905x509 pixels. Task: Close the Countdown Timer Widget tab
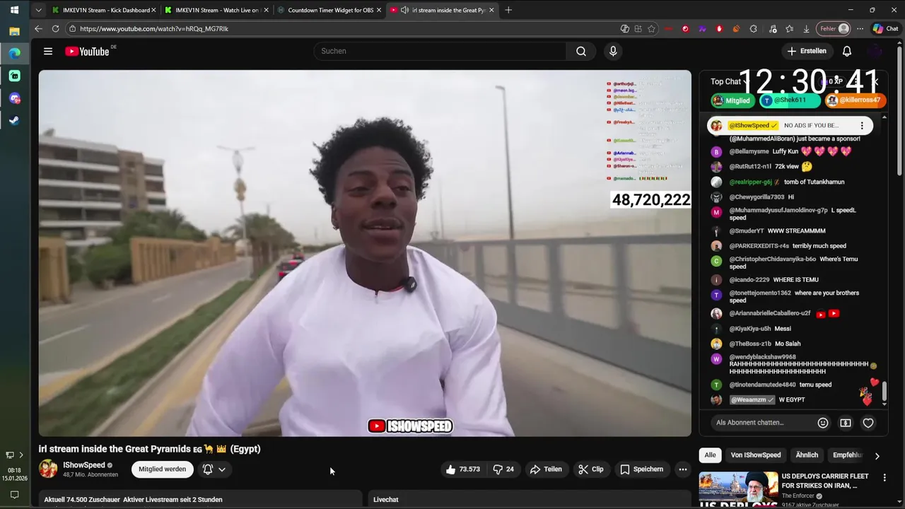coord(379,10)
